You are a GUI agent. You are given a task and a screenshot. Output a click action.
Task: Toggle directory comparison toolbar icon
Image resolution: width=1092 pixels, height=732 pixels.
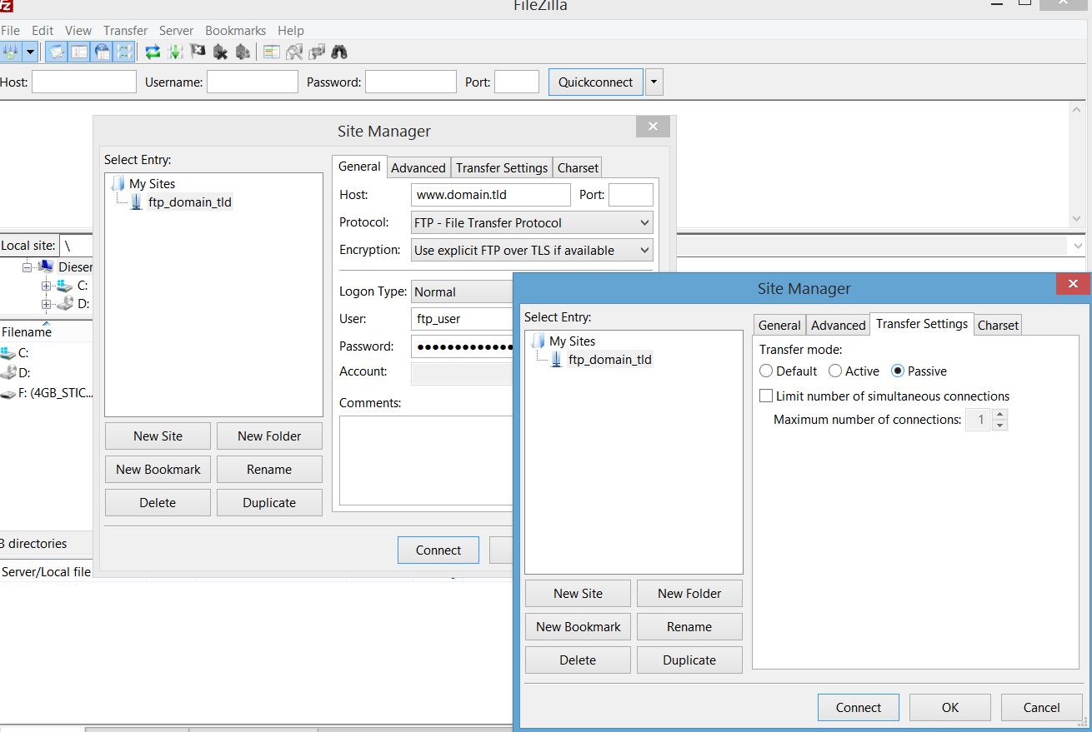[x=293, y=52]
